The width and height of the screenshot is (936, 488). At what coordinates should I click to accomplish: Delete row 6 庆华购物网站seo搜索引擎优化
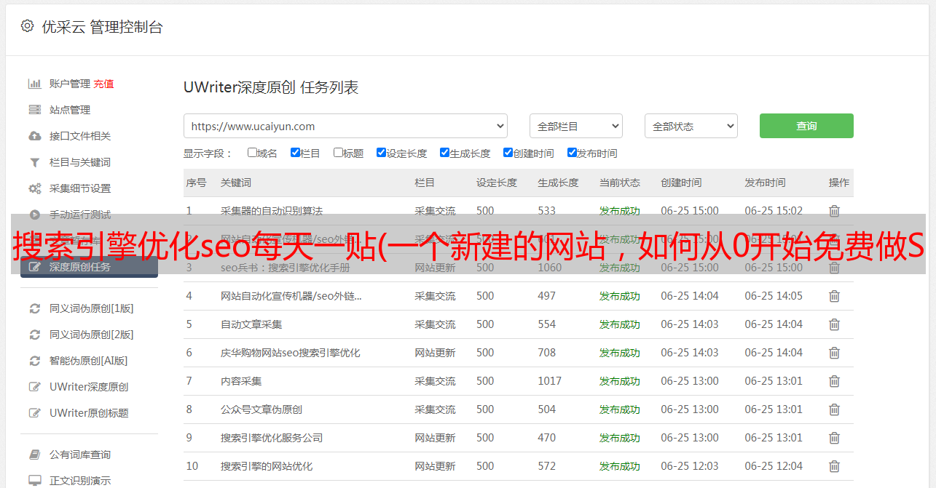tap(834, 353)
